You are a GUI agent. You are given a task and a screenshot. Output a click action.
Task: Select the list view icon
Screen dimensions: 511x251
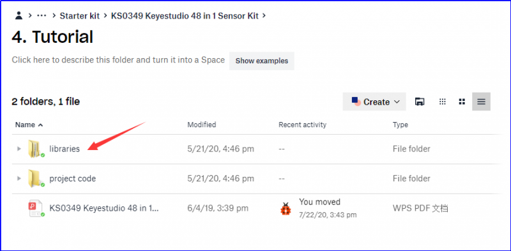tap(482, 102)
